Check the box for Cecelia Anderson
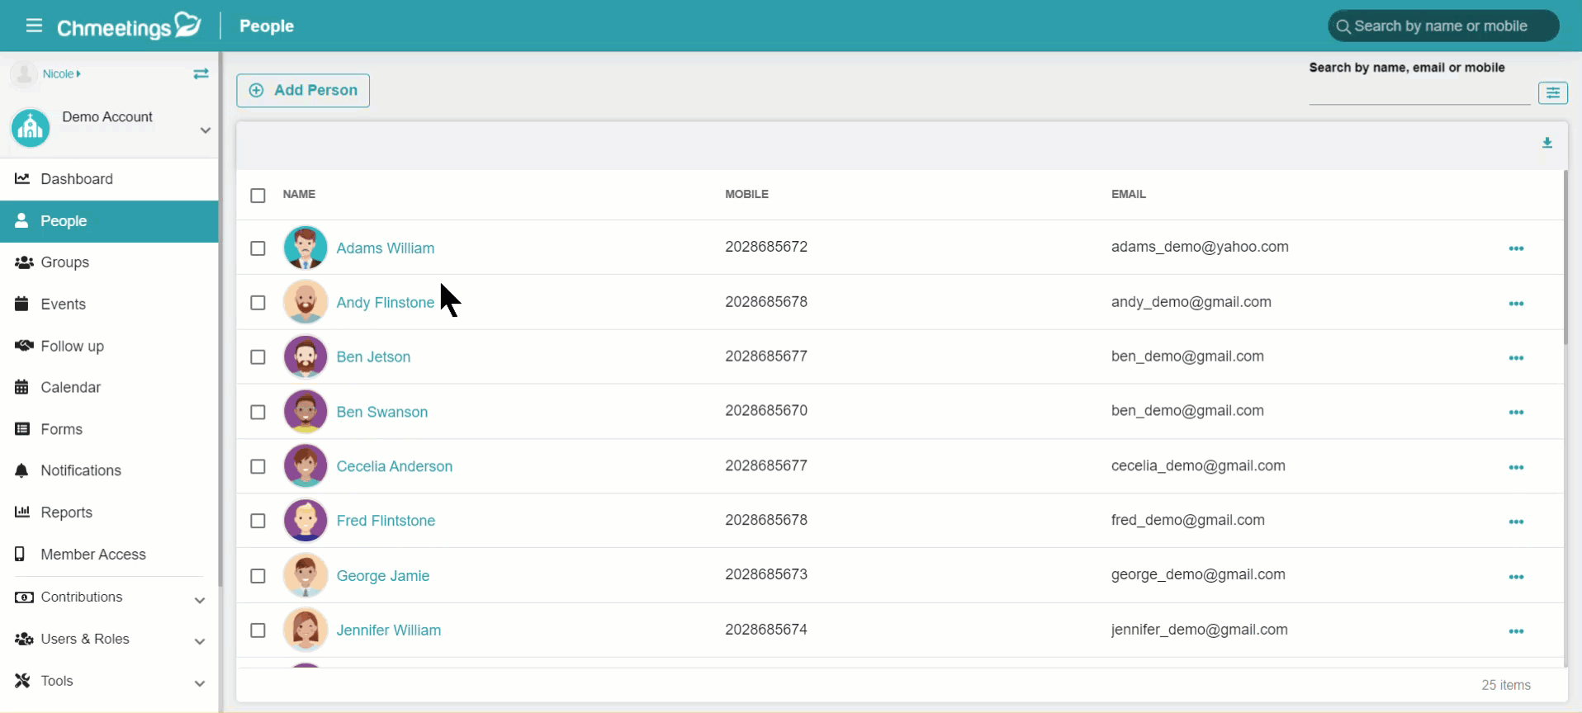This screenshot has width=1582, height=713. 258,466
